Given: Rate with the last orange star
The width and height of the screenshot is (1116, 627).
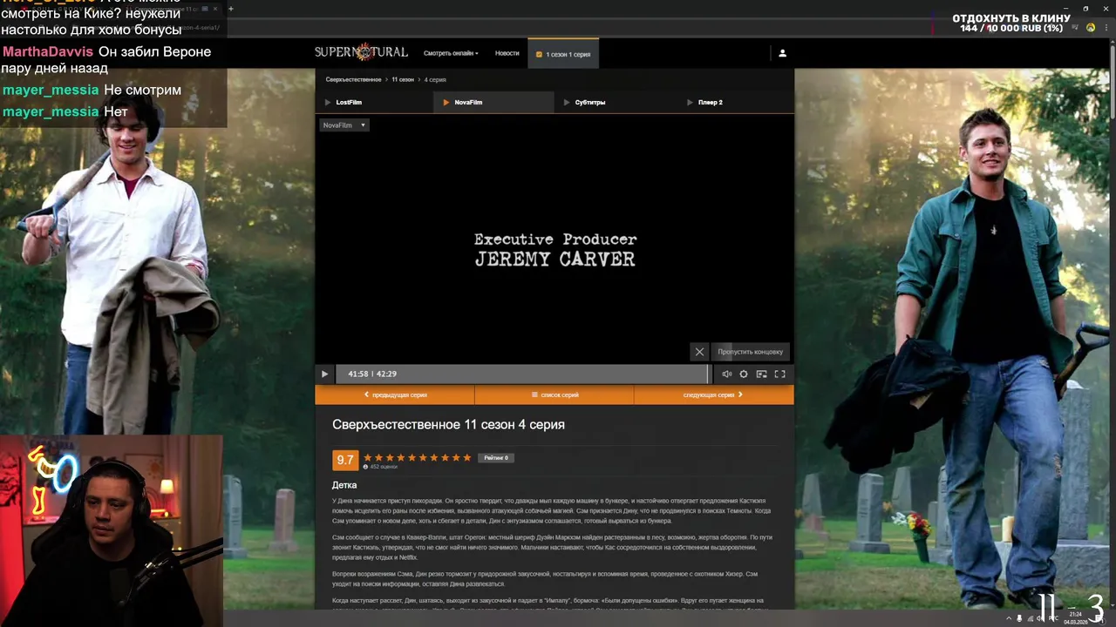Looking at the screenshot, I should click(x=466, y=457).
